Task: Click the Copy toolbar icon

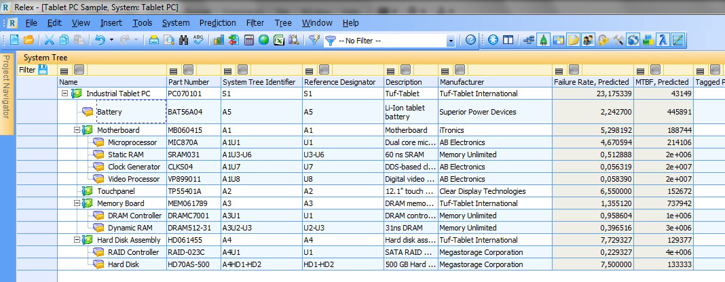Action: 64,40
